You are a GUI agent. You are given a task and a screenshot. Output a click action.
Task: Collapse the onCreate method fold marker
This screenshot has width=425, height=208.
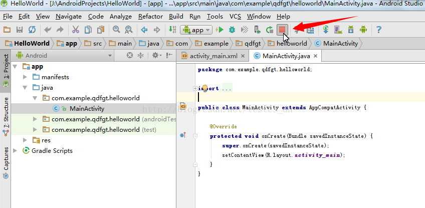[x=195, y=136]
